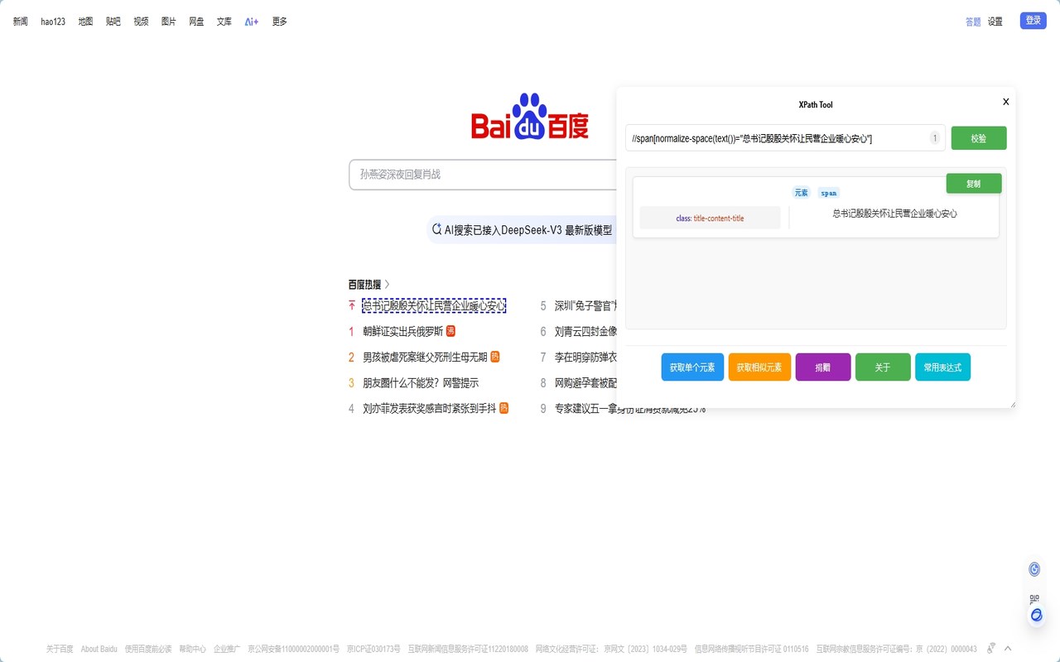Click the blue 获取单个元素 button

coord(692,367)
